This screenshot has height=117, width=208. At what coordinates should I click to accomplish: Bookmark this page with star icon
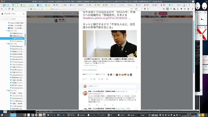(x=148, y=9)
